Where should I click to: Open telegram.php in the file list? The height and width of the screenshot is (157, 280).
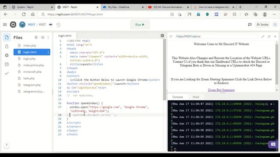click(x=32, y=85)
